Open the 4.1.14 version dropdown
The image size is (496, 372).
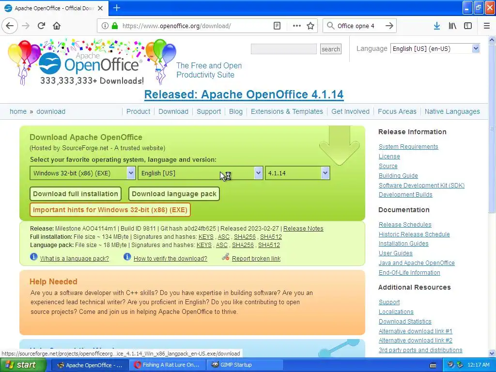pos(297,173)
